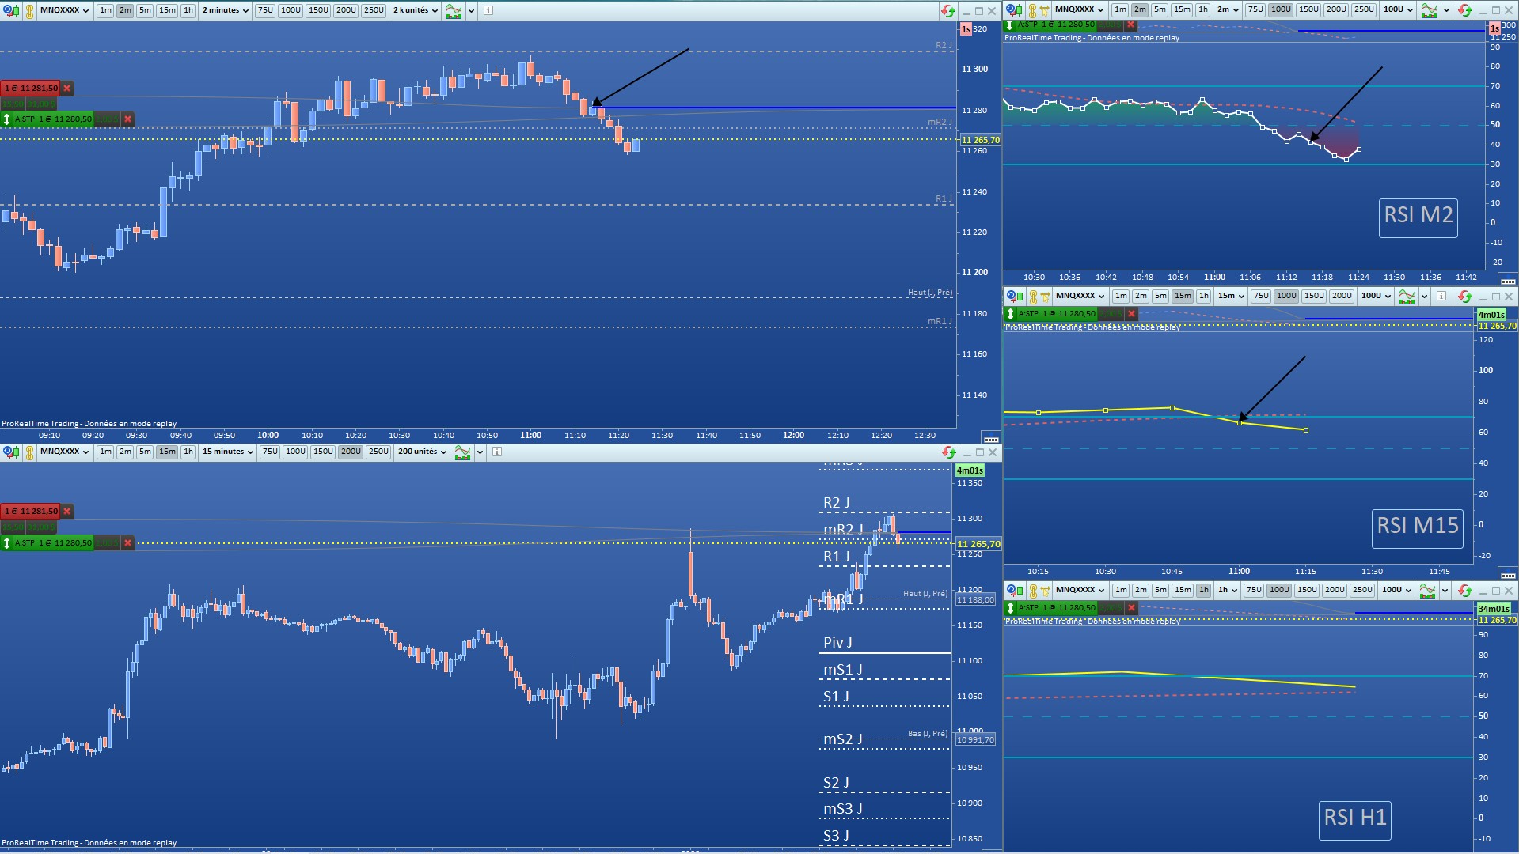Viewport: 1519px width, 854px height.
Task: Cancel the -1 @ 11 281,50 position in top-left chart
Action: point(67,89)
